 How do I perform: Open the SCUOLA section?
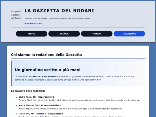[x=64, y=34]
